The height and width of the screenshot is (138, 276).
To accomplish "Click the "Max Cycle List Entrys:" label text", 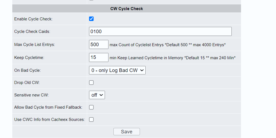I will click(34, 45).
